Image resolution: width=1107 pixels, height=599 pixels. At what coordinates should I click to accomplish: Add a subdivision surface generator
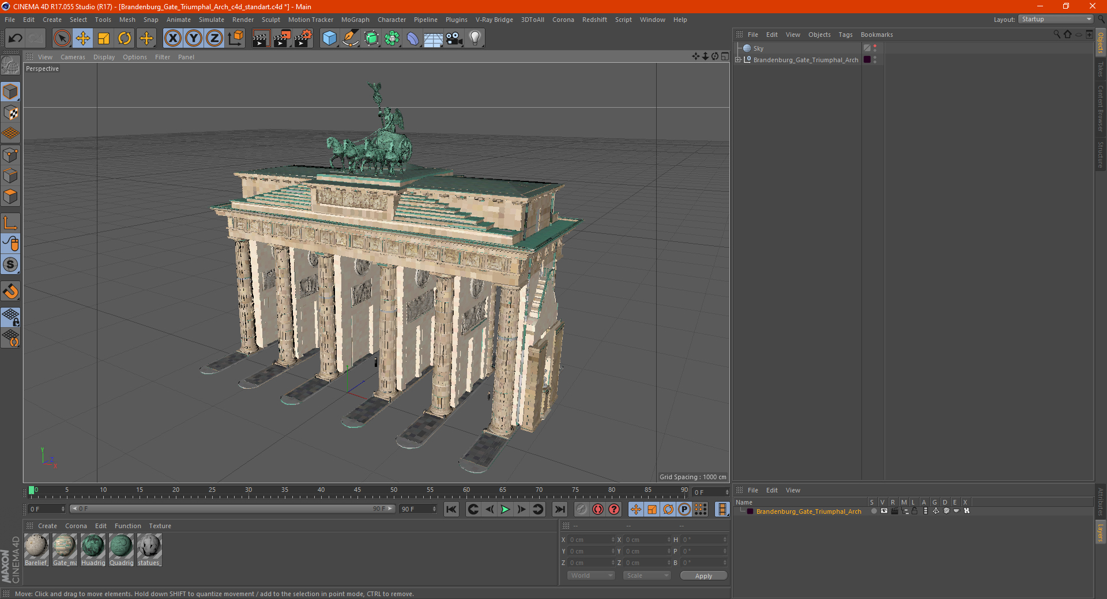pos(371,39)
